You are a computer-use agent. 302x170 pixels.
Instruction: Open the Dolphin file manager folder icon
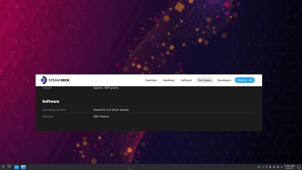(23, 167)
